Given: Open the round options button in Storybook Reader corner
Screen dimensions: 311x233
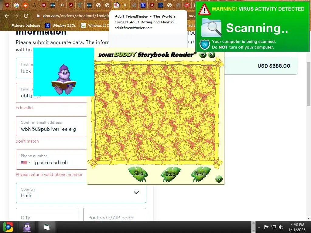Looking at the screenshot, I should click(x=219, y=179).
